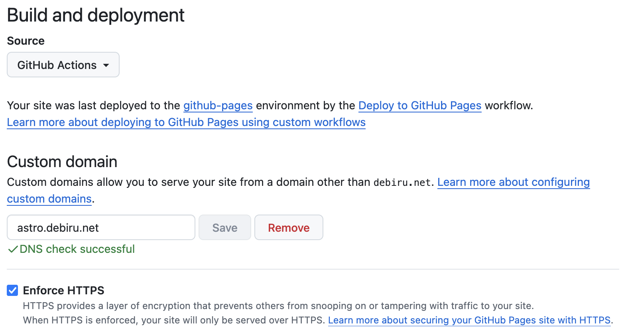The image size is (622, 335).
Task: Select the astro.debiru.net custom domain input field
Action: (100, 227)
